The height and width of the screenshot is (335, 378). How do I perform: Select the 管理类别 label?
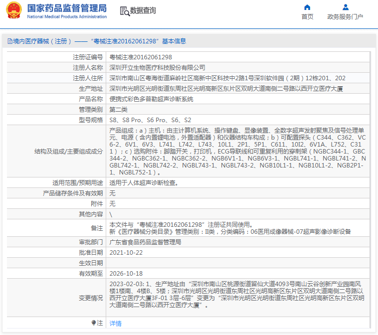tap(91, 110)
